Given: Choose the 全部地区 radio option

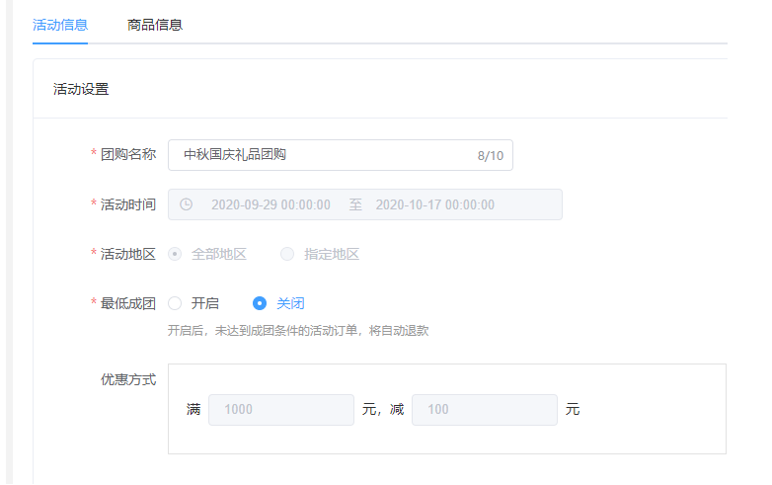Looking at the screenshot, I should 176,254.
